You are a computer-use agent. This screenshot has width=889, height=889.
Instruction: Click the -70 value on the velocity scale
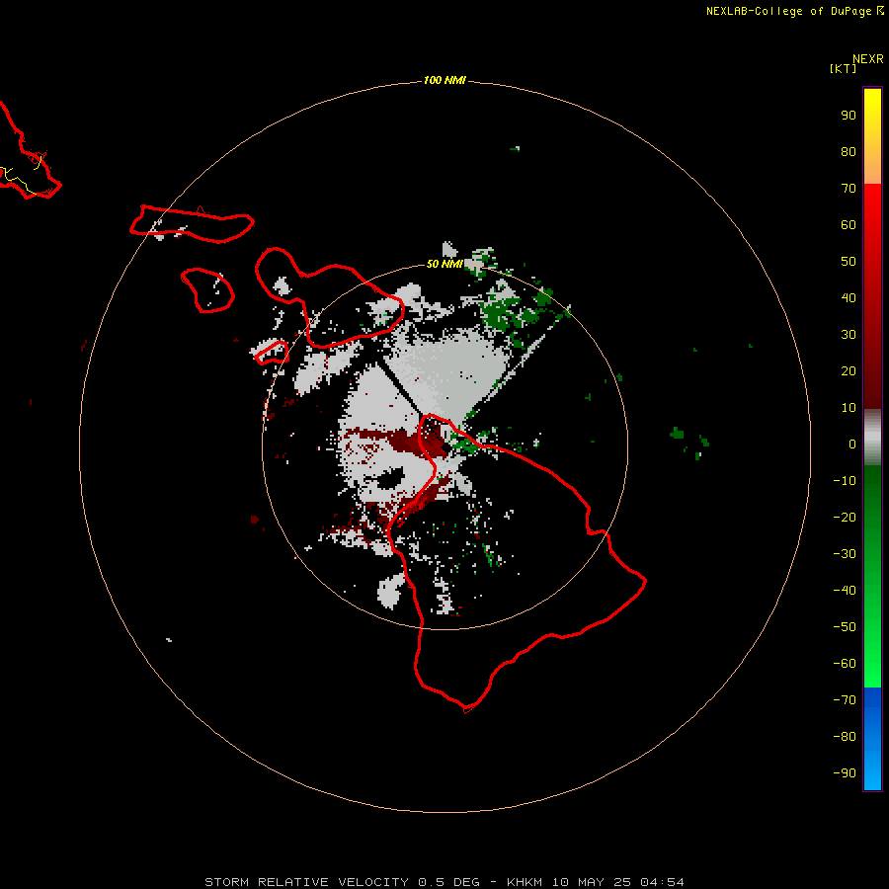[845, 700]
